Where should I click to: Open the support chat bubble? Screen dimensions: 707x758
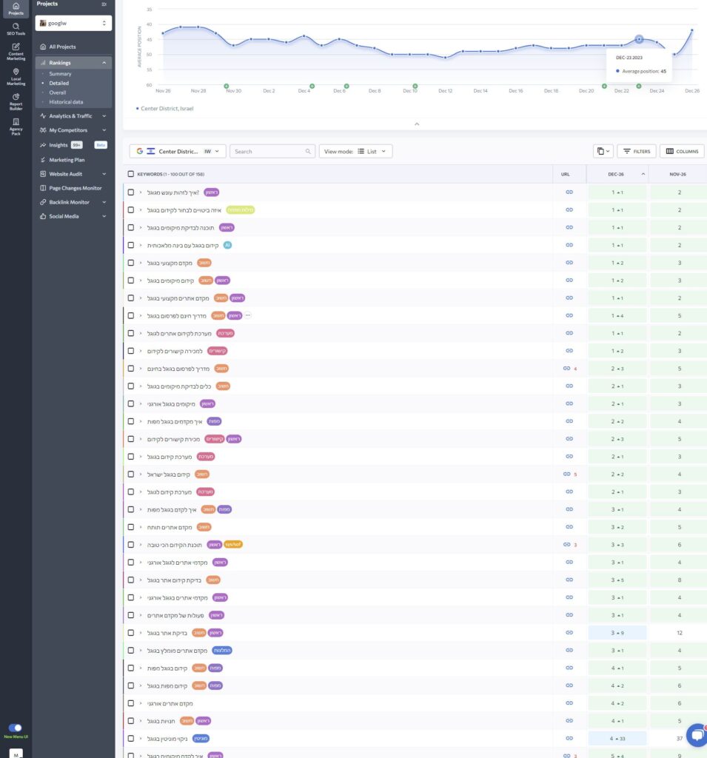pyautogui.click(x=697, y=736)
